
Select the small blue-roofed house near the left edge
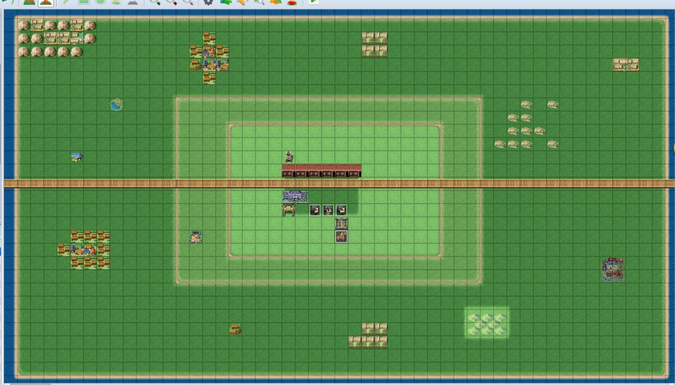76,157
